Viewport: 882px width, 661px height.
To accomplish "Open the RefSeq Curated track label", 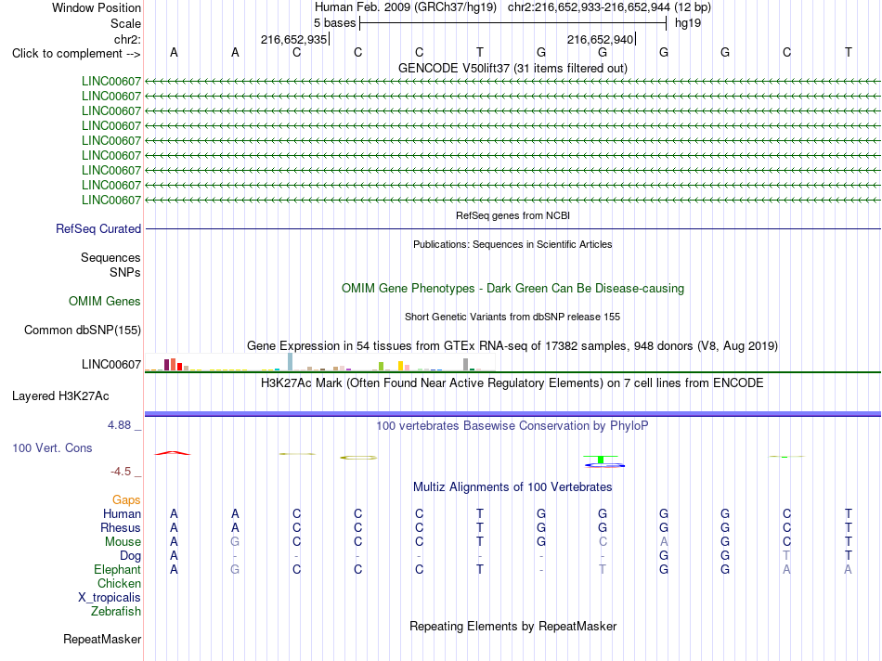I will coord(98,229).
